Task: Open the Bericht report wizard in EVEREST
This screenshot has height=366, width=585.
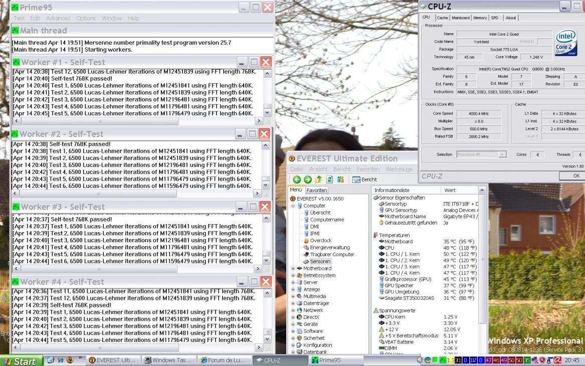Action: click(364, 179)
